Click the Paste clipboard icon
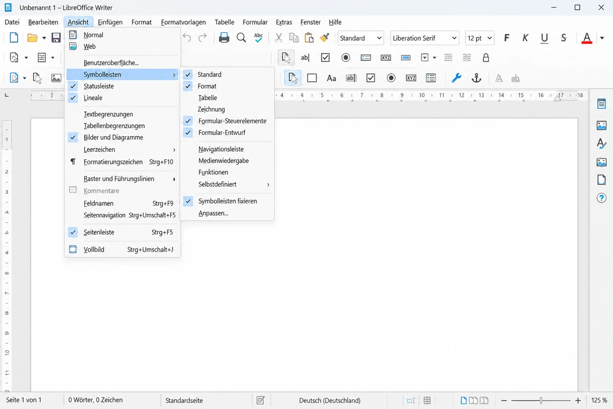 click(x=309, y=38)
